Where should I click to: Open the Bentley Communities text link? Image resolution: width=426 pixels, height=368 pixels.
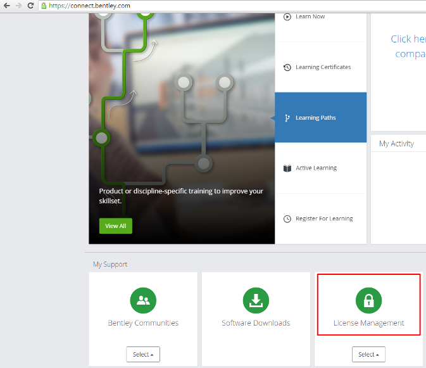[143, 323]
